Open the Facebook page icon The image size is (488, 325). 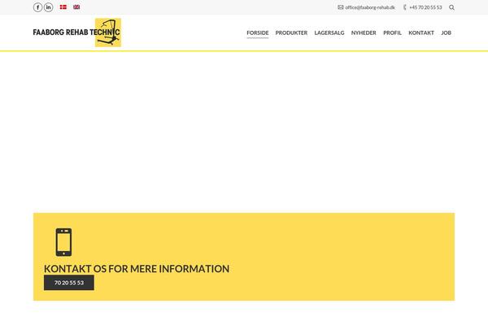(x=37, y=7)
